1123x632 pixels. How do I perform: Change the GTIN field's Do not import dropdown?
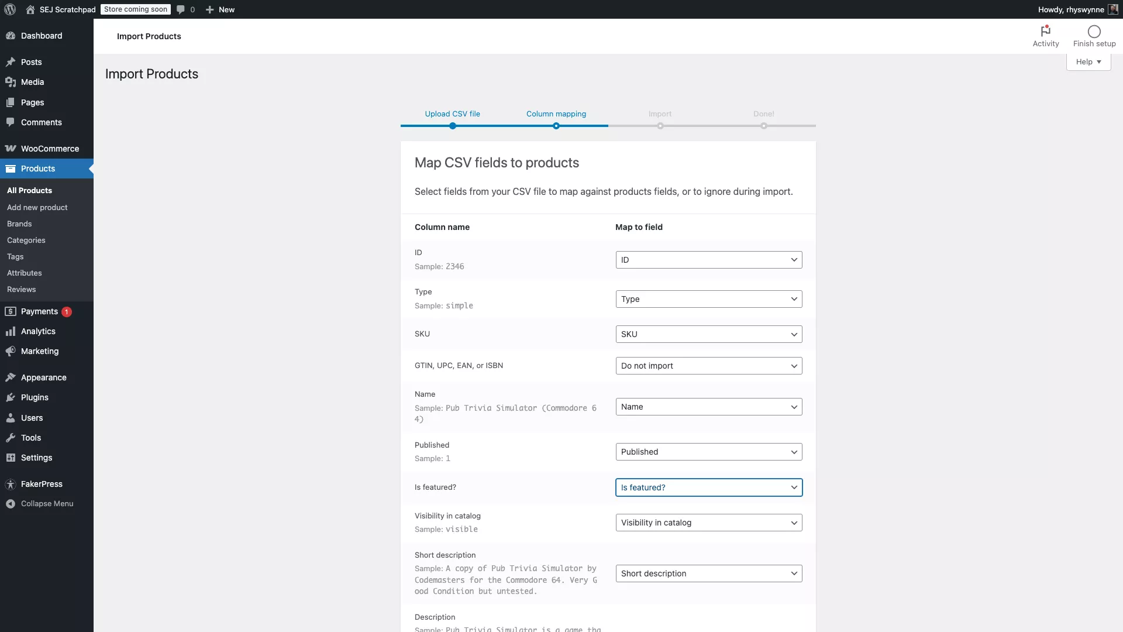pyautogui.click(x=708, y=365)
